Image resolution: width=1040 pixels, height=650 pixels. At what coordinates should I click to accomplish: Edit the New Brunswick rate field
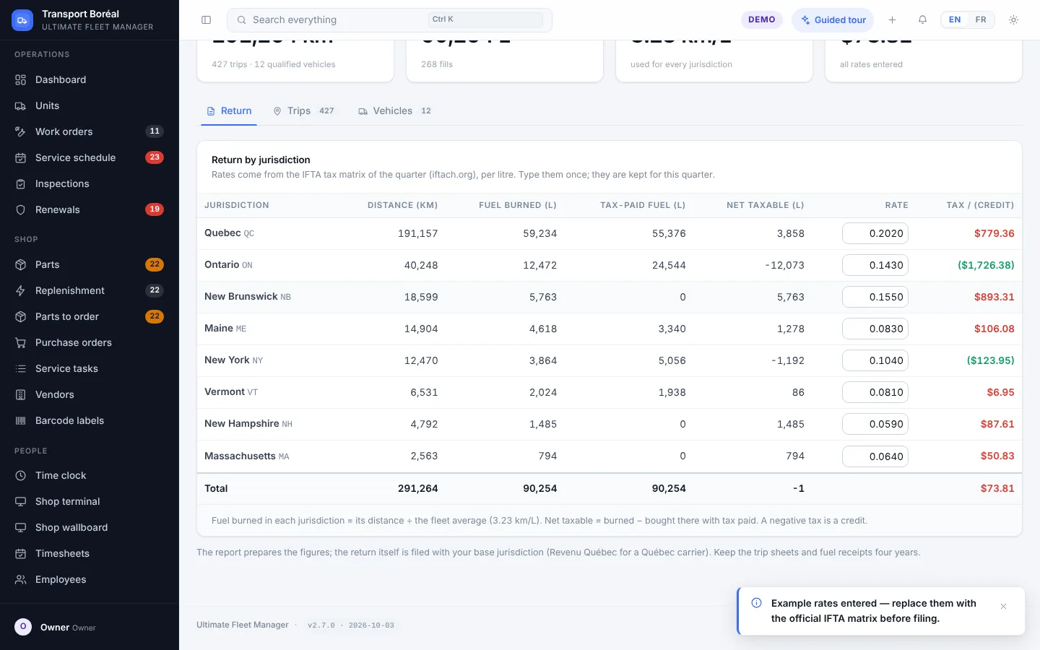click(875, 297)
